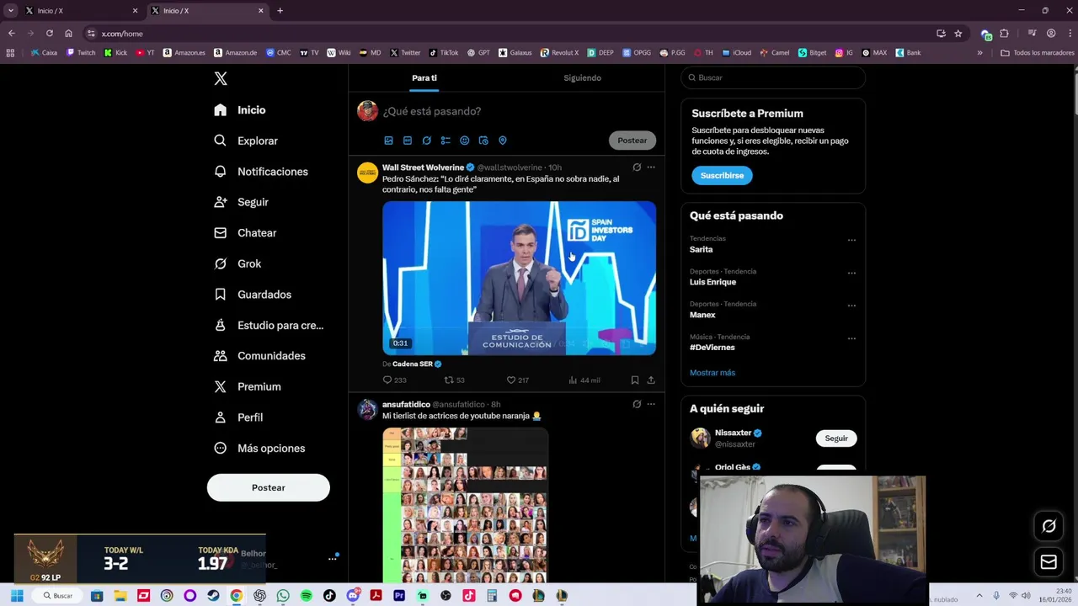Bookmark the Wall Street Wolverine post

[x=635, y=380]
